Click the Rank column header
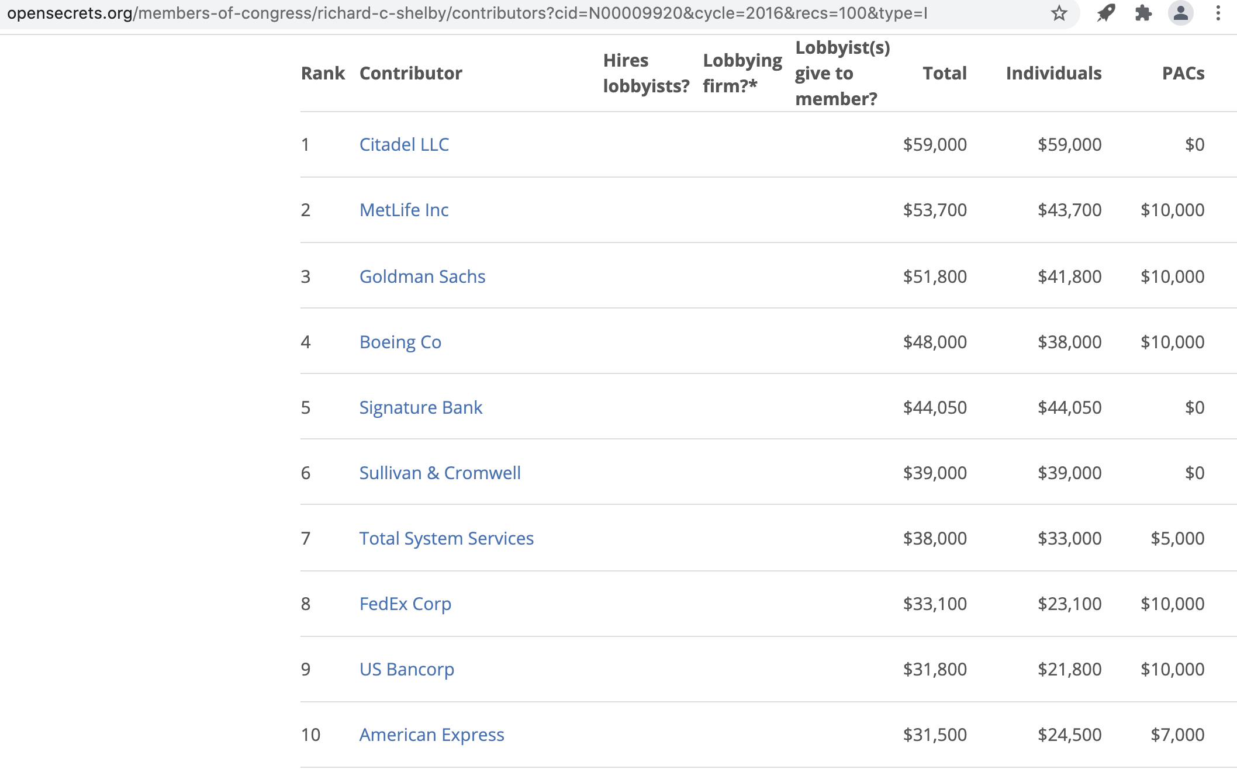 [x=323, y=73]
